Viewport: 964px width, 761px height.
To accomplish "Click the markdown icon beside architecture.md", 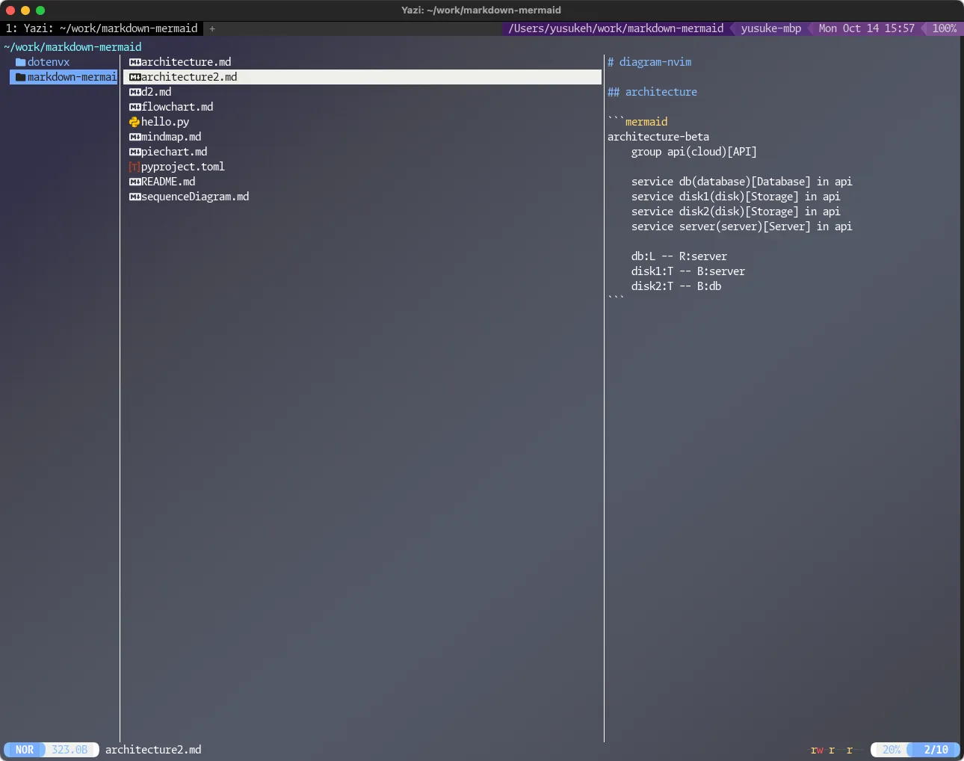I will pyautogui.click(x=135, y=62).
